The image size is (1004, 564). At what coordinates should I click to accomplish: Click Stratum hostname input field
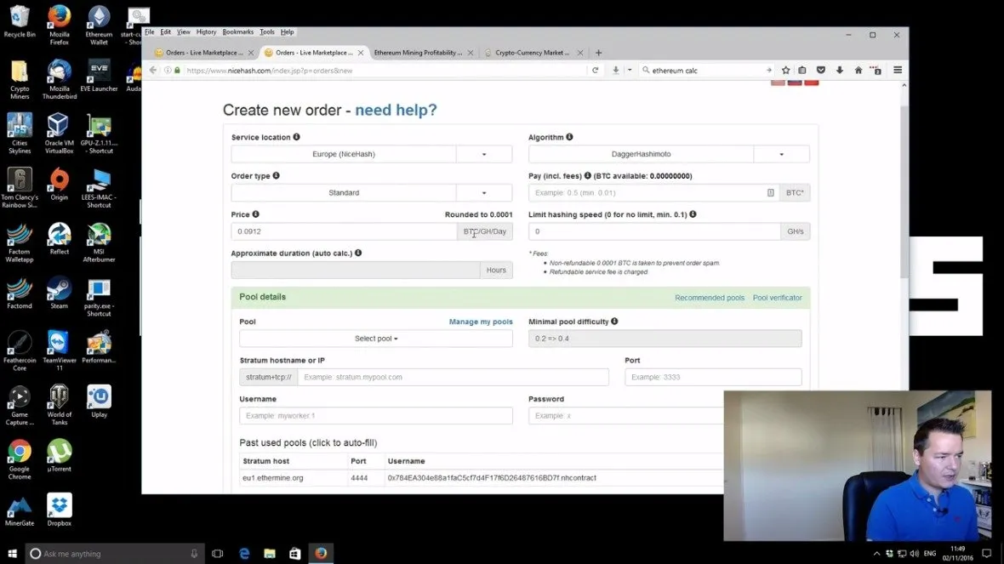click(454, 377)
